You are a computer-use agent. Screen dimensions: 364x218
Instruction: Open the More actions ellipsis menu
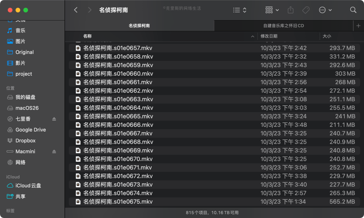pyautogui.click(x=325, y=10)
